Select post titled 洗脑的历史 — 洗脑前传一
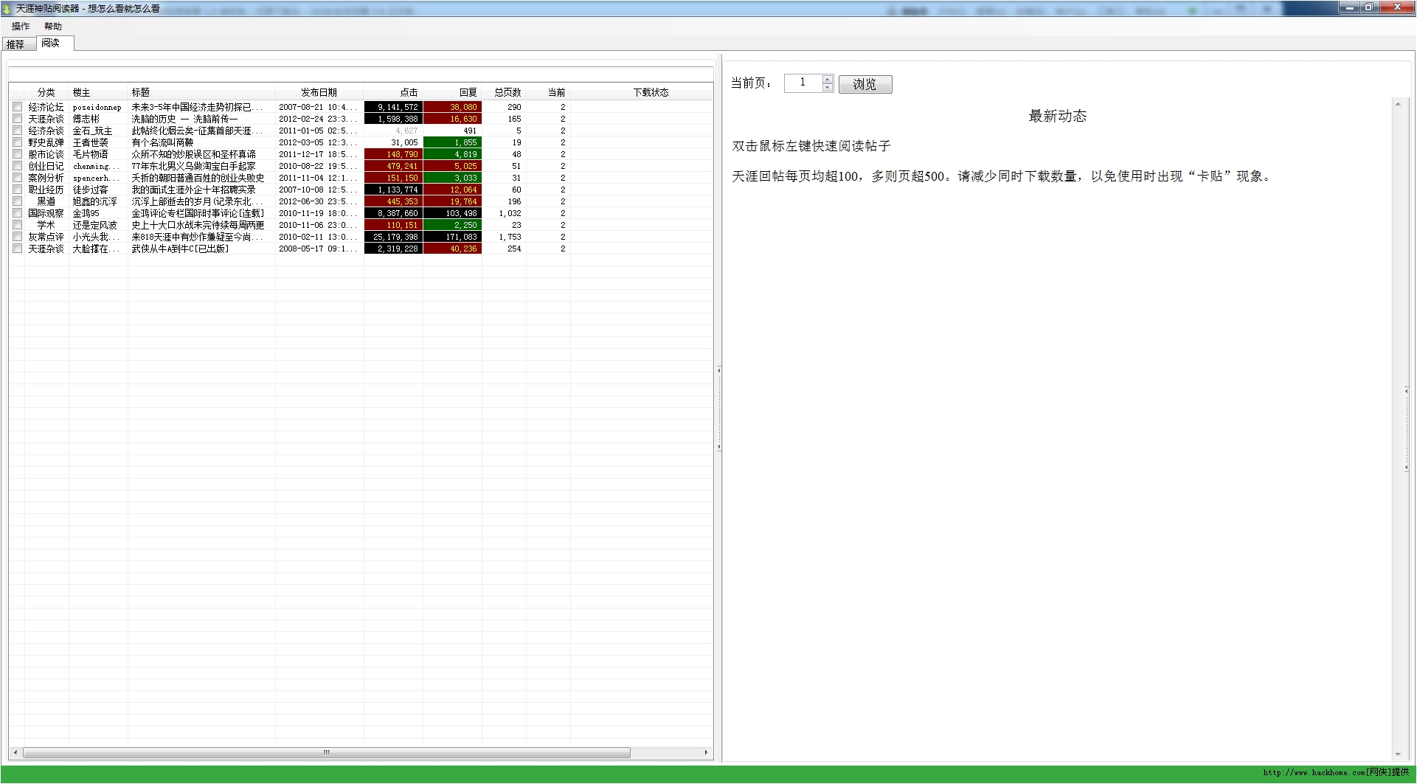 point(184,119)
